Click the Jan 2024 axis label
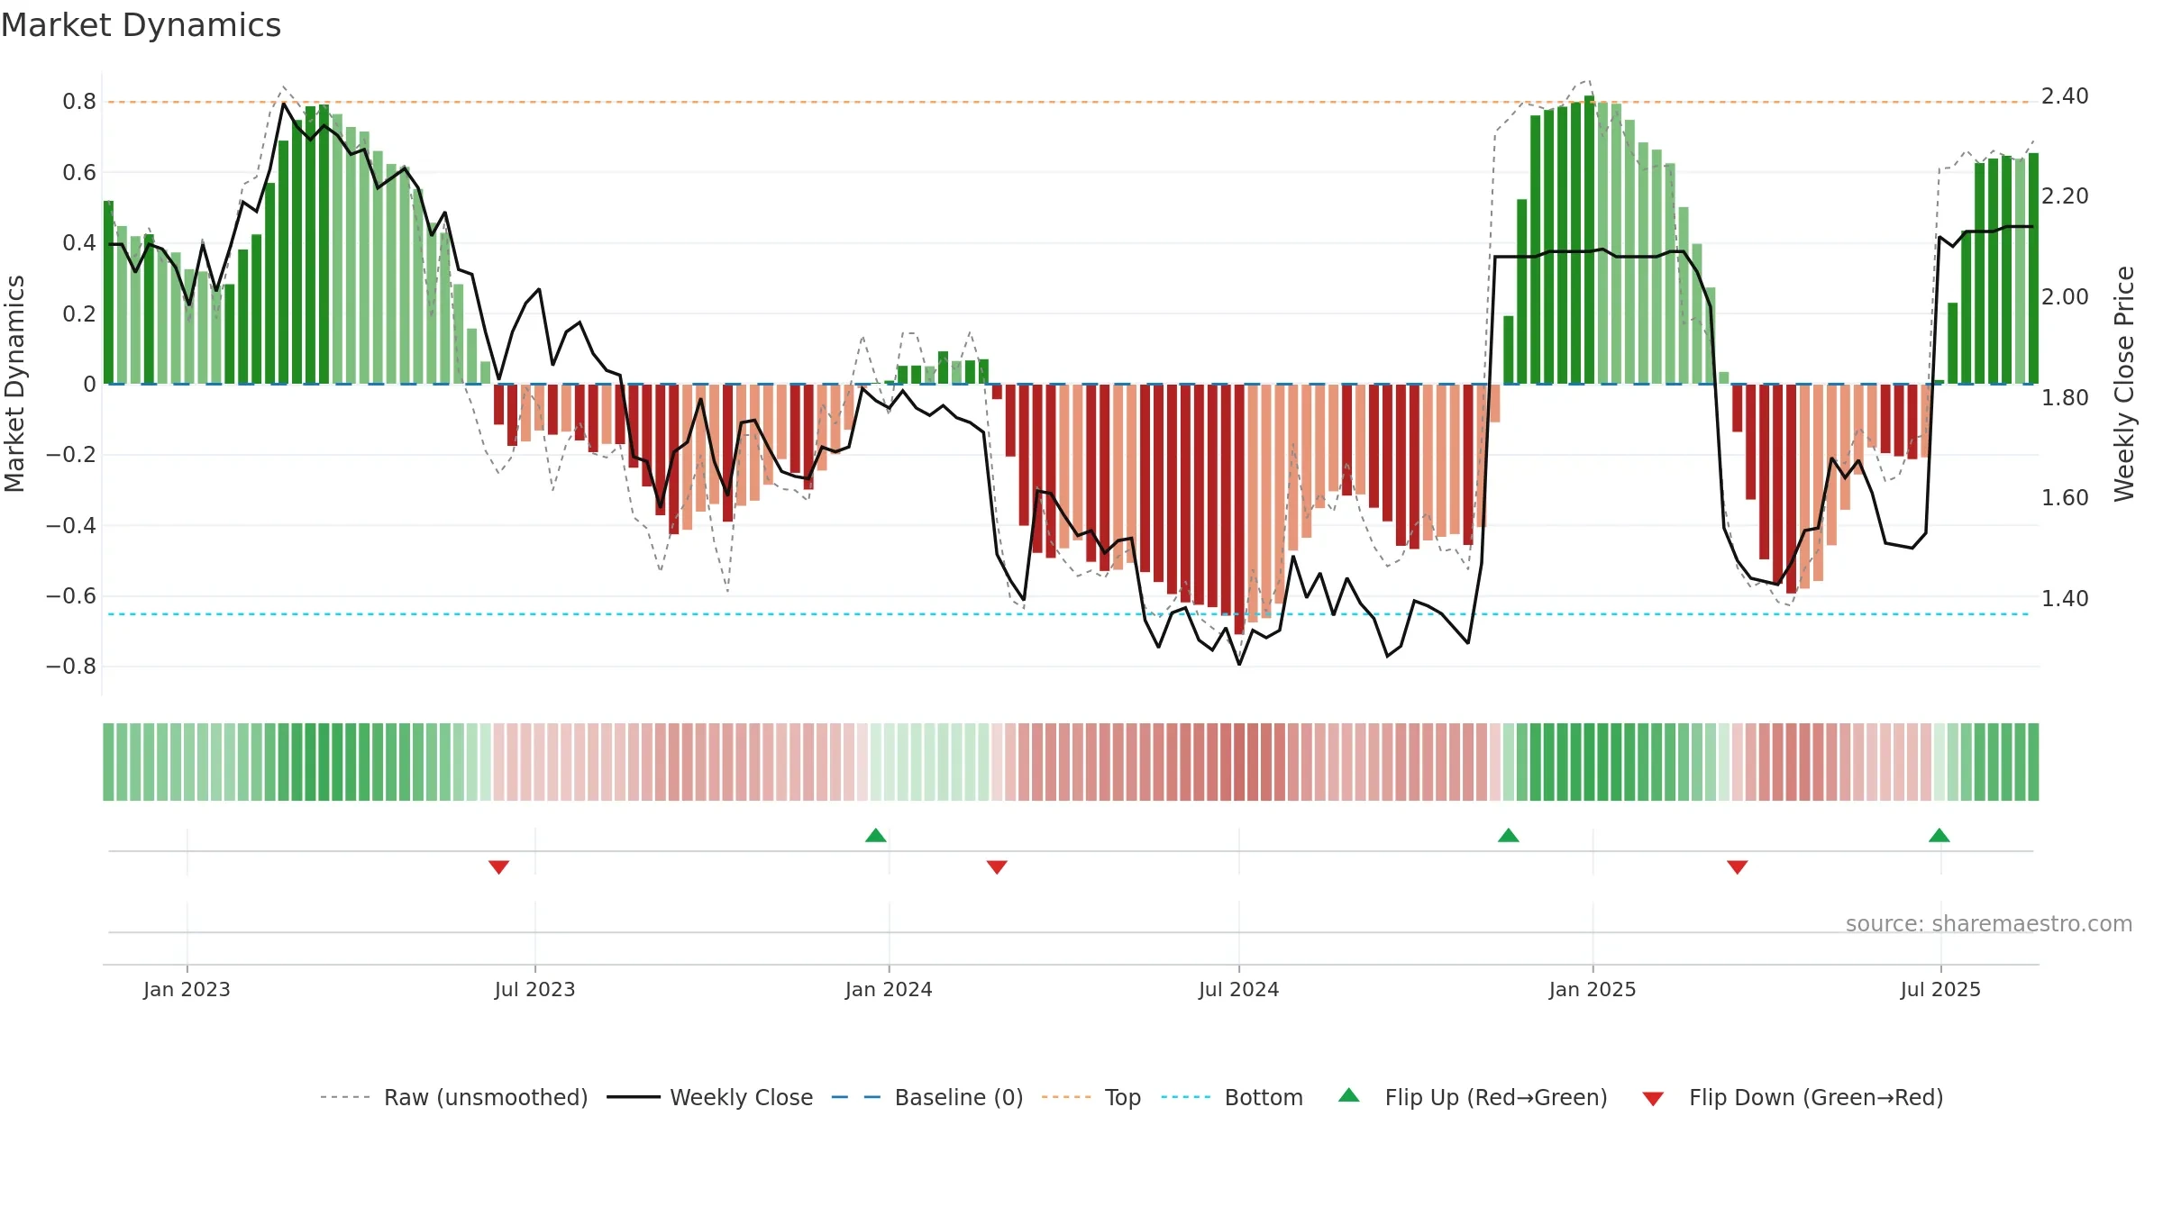2163x1216 pixels. (889, 989)
